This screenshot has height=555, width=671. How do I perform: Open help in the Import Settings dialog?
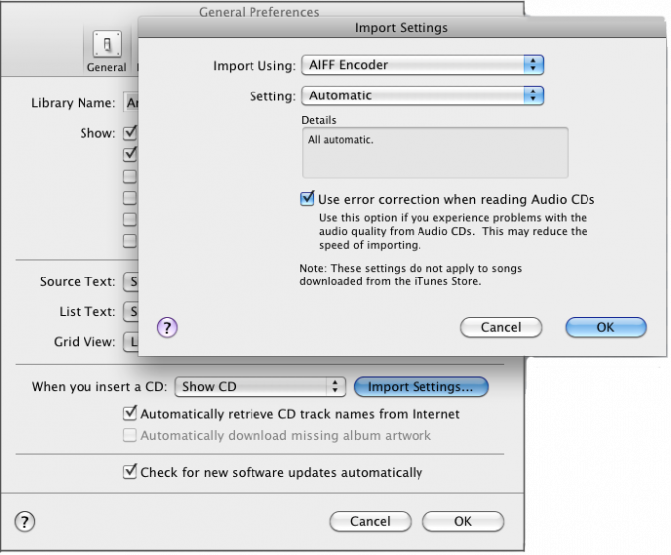[x=167, y=327]
